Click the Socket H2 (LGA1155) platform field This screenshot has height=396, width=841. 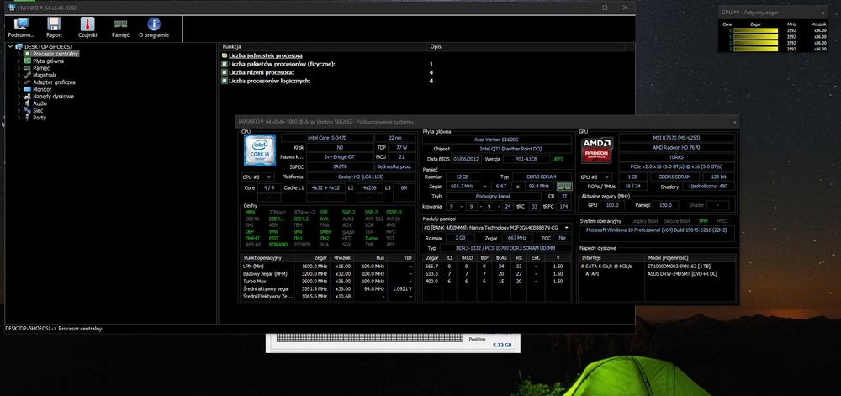tap(361, 177)
